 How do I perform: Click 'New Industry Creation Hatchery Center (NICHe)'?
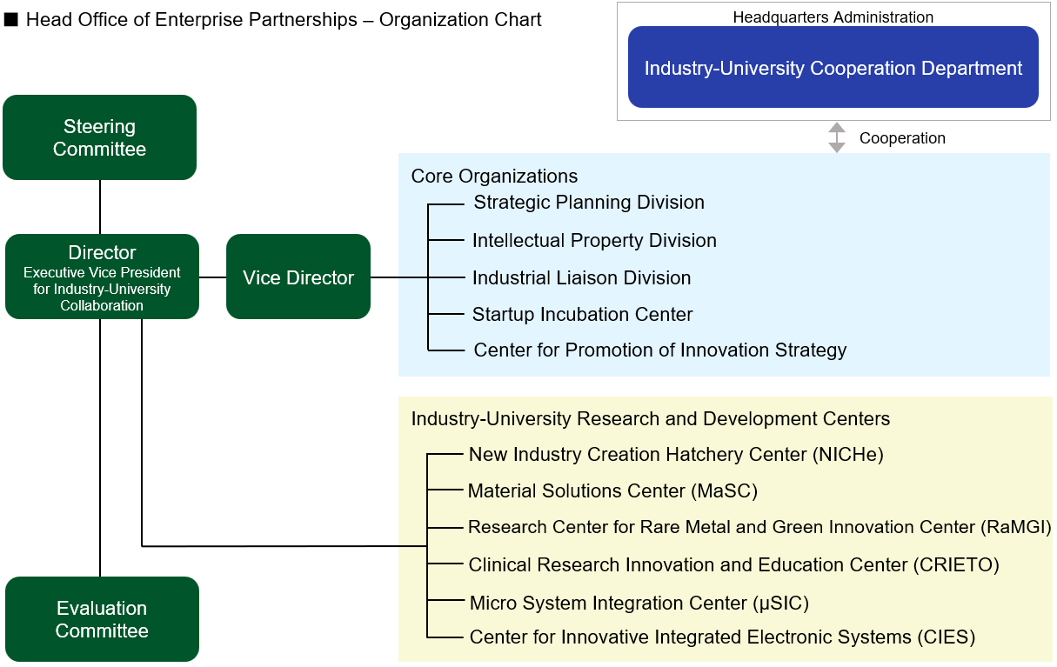tap(676, 455)
